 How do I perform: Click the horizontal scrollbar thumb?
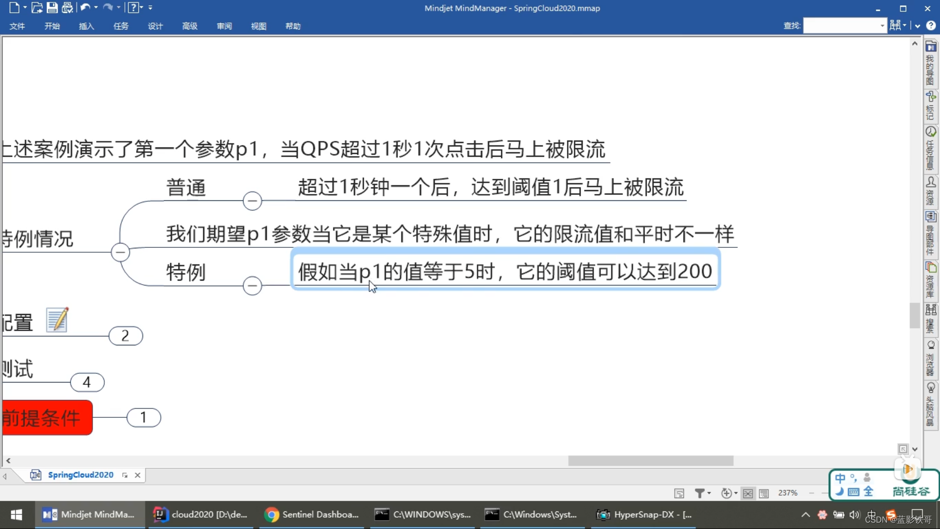tap(650, 461)
